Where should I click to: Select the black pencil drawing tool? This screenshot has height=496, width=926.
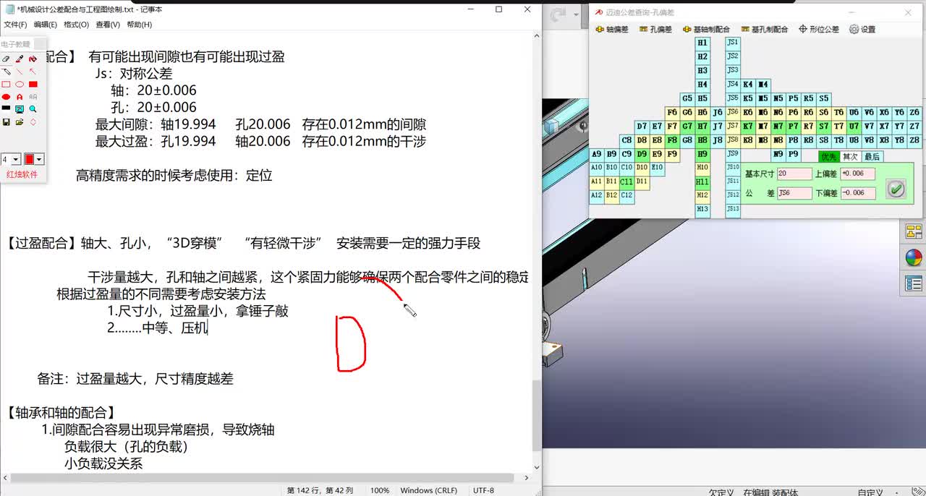point(6,72)
